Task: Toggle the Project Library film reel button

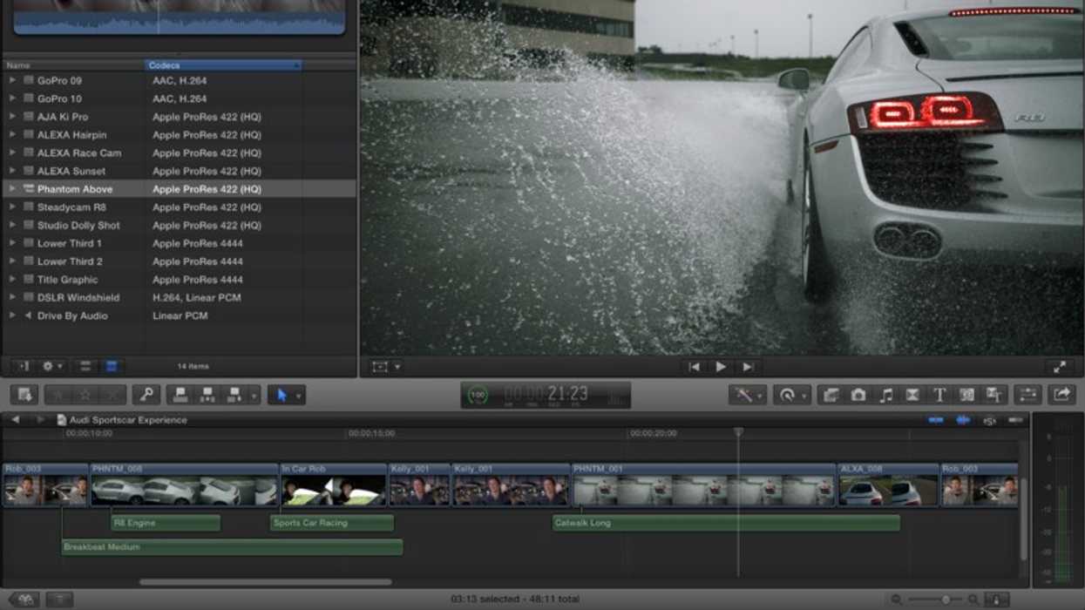Action: pos(24,600)
